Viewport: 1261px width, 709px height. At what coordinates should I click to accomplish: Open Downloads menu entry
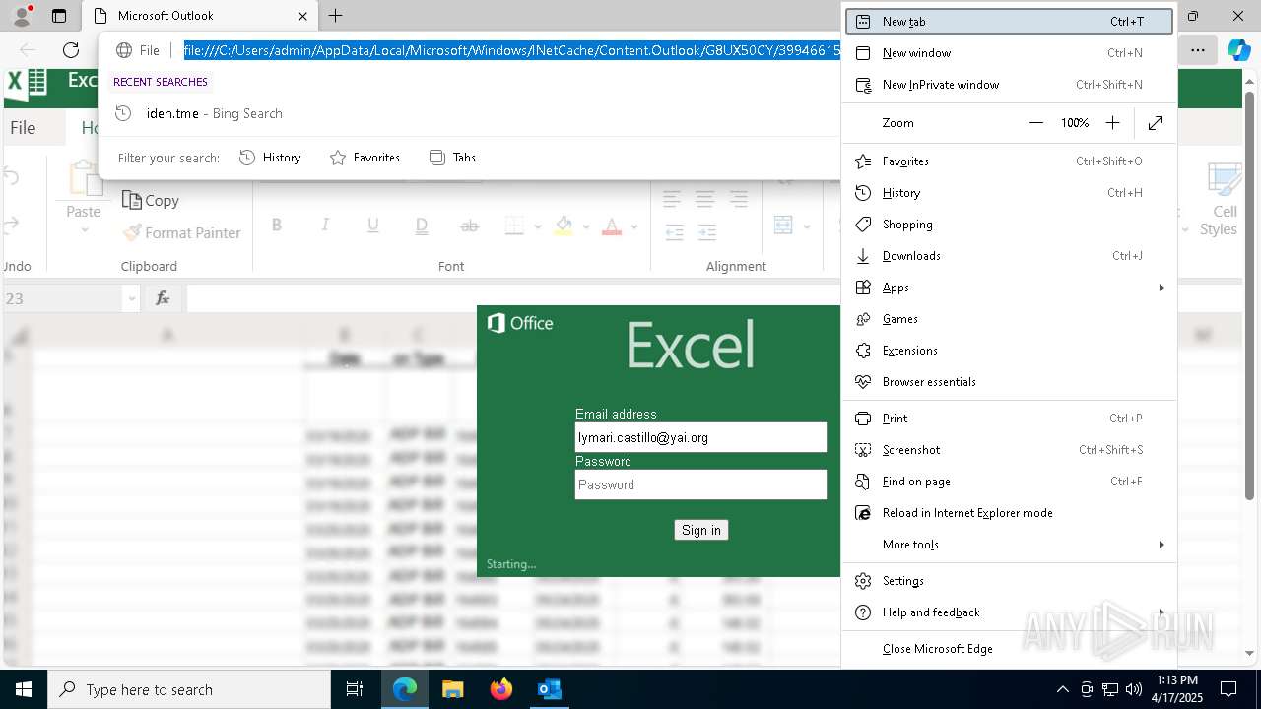point(1010,256)
